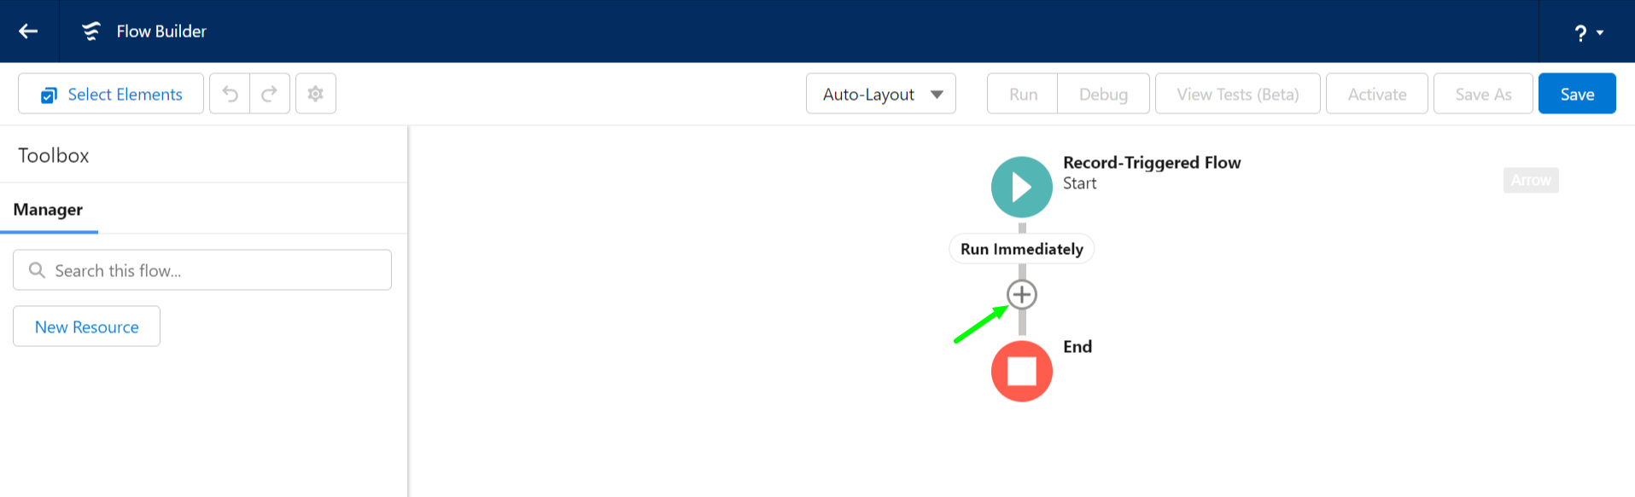Screen dimensions: 1635x497
Task: Click the Select Elements button
Action: pyautogui.click(x=111, y=94)
